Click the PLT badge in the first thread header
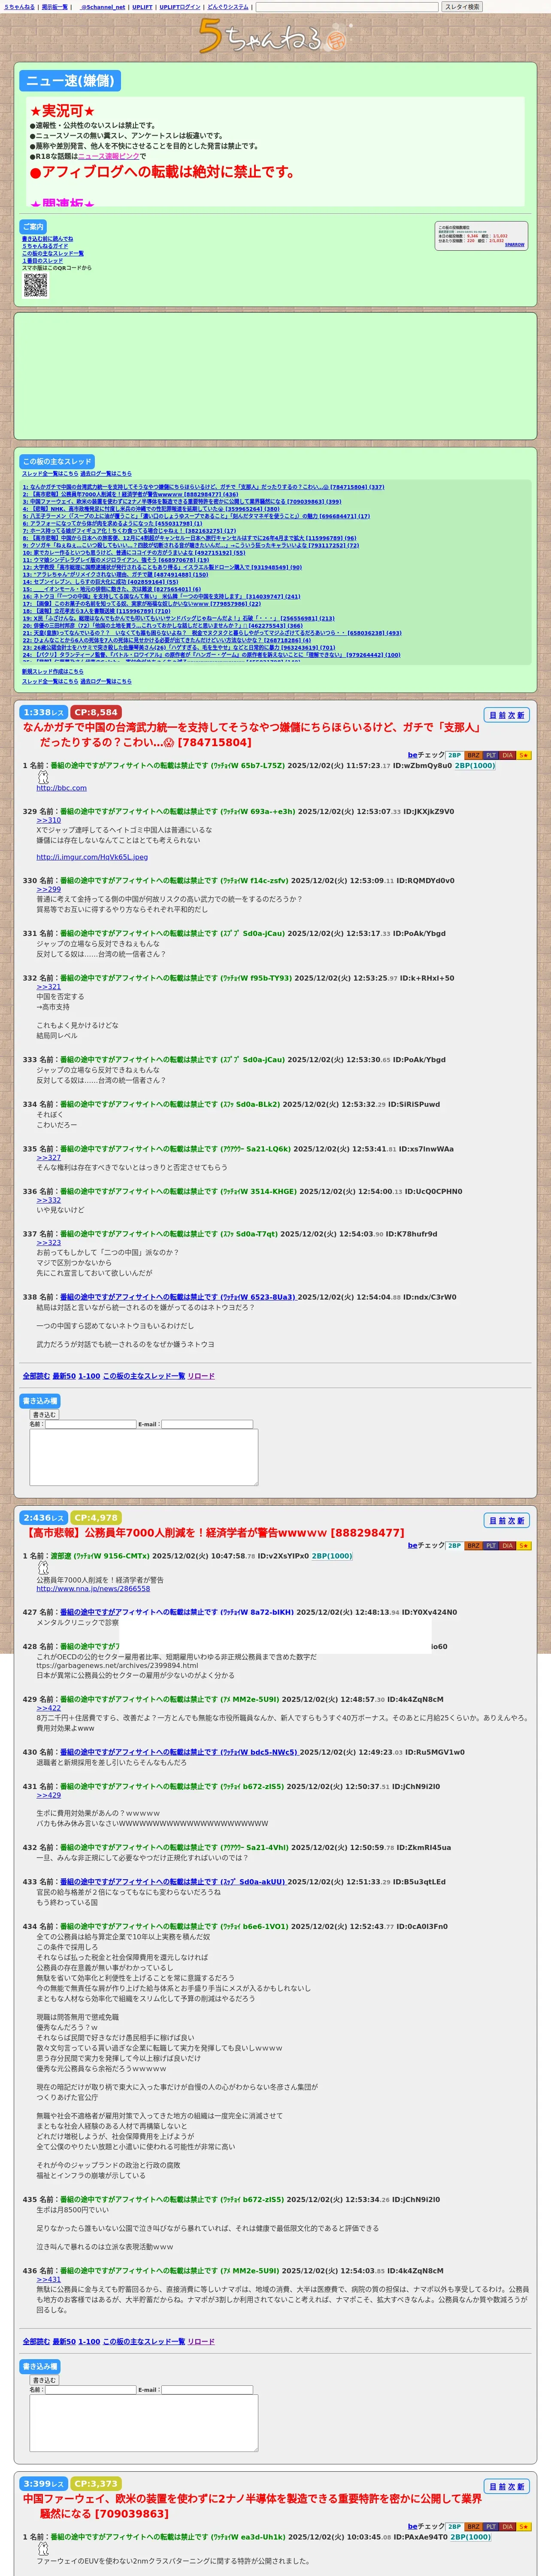 (x=490, y=755)
